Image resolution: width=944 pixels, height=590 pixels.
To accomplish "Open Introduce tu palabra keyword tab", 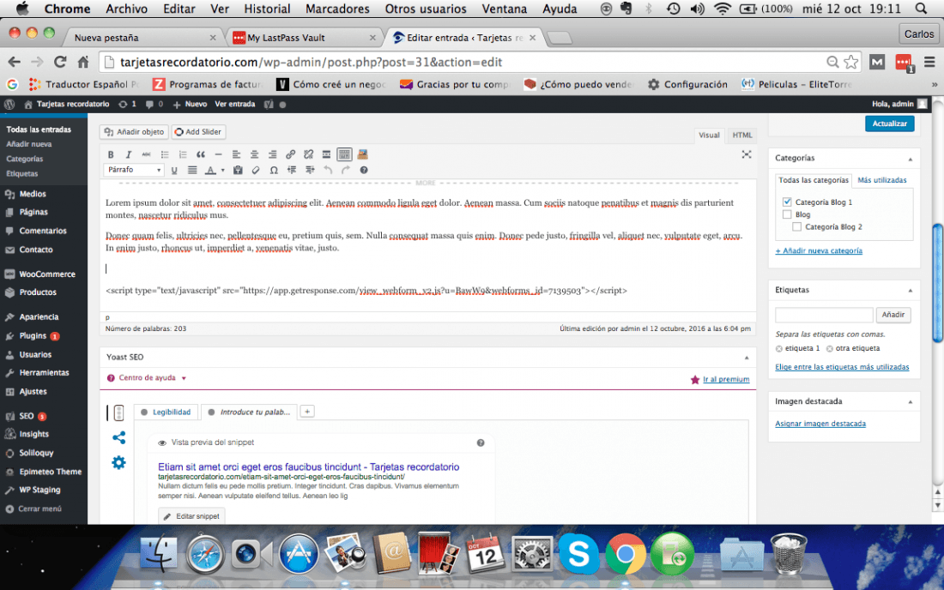I will 249,412.
